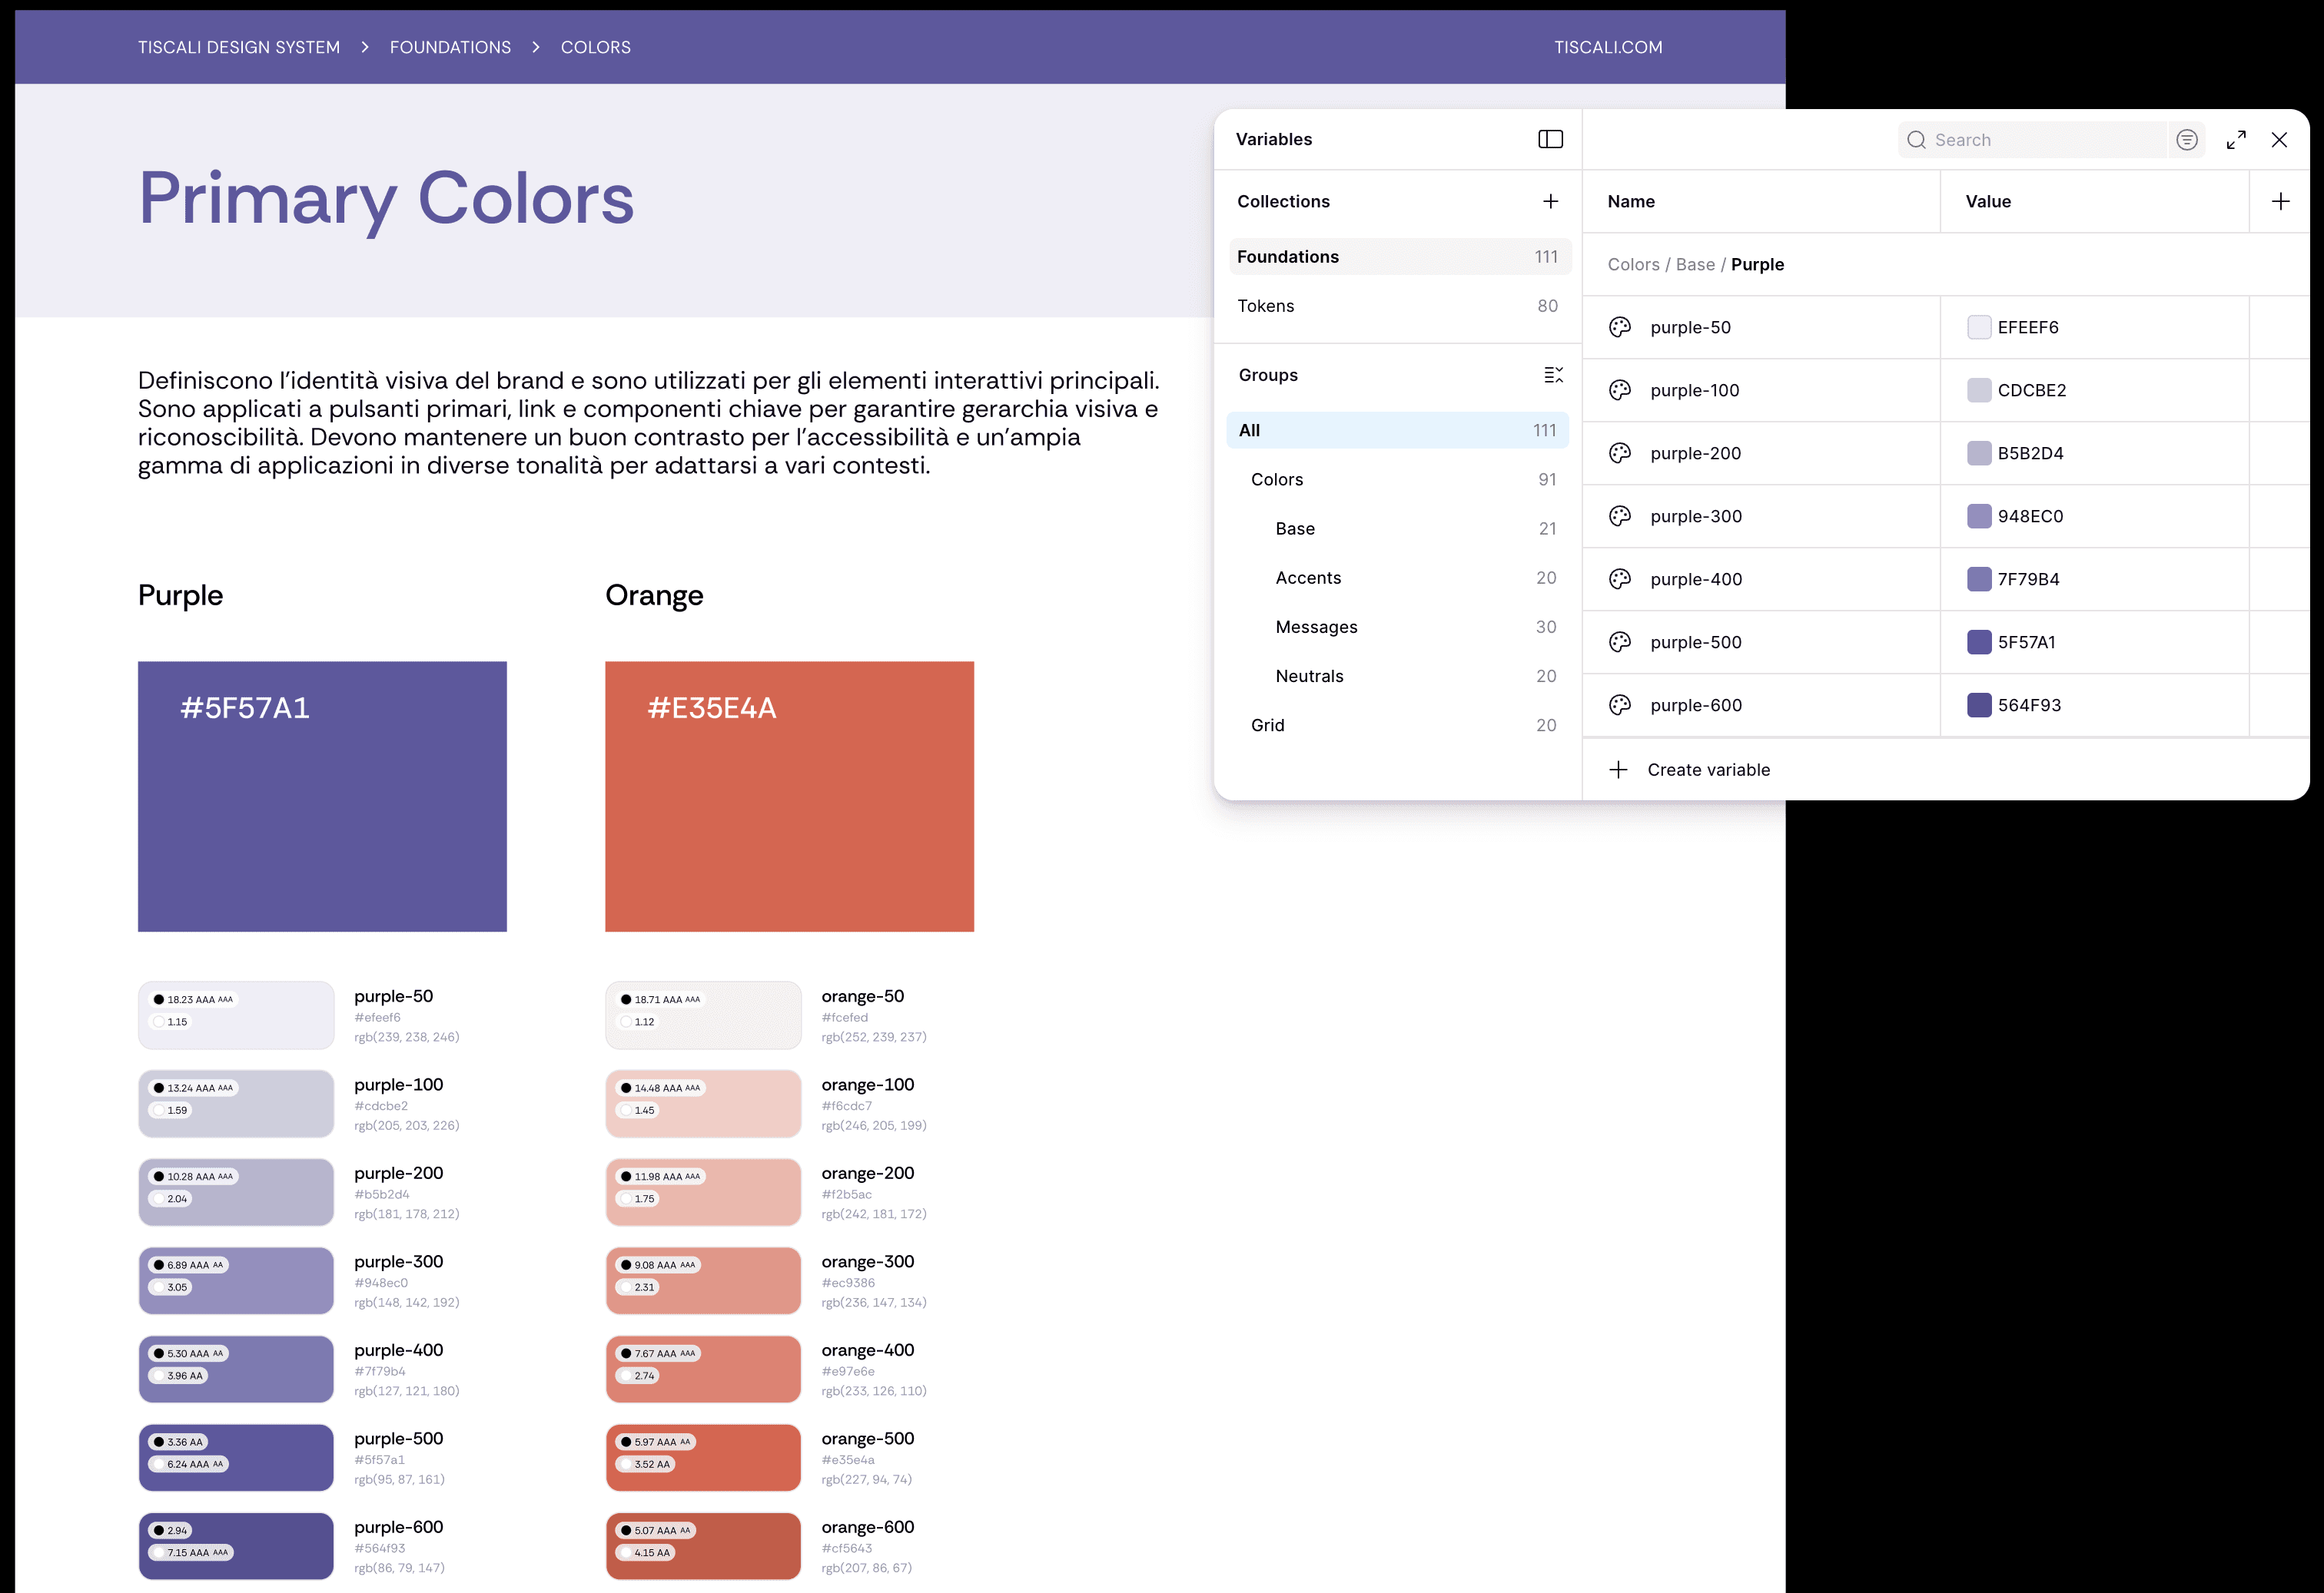Toggle the Variables sidebar panel icon
The image size is (2324, 1593).
pyautogui.click(x=1550, y=139)
